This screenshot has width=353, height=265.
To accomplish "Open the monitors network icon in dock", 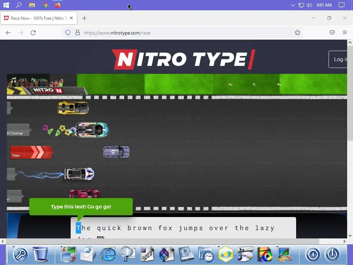I will (x=68, y=254).
